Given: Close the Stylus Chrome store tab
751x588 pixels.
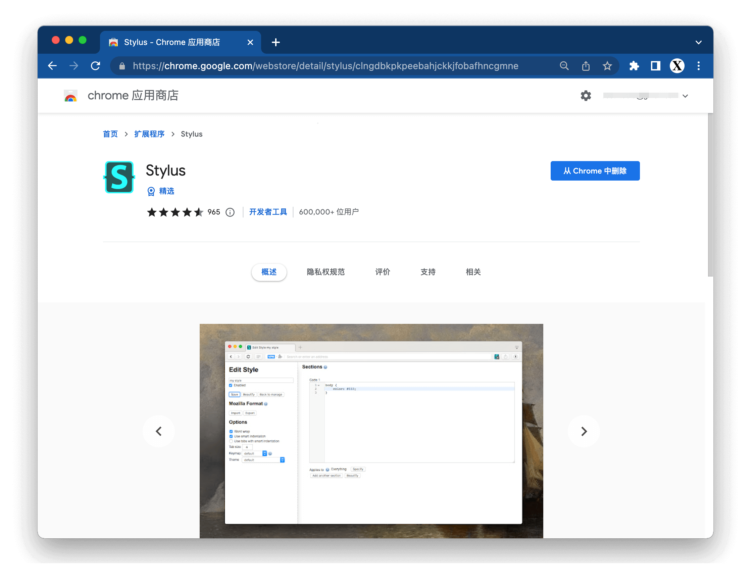Looking at the screenshot, I should [250, 42].
